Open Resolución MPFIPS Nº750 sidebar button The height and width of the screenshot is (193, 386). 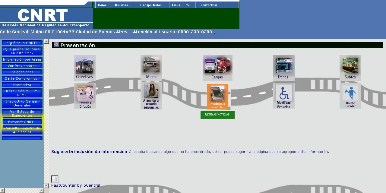22,93
